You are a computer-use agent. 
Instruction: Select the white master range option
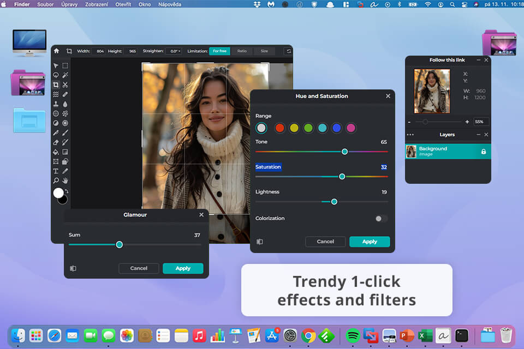tap(261, 128)
